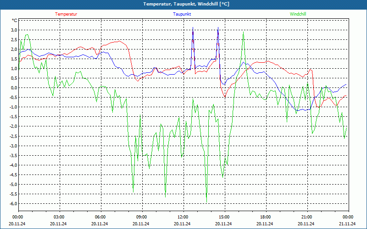Image resolution: width=367 pixels, height=229 pixels.
Task: Click the chart title 'Temperatur, Taupunkt, Windchill [°C]'
Action: [x=186, y=4]
